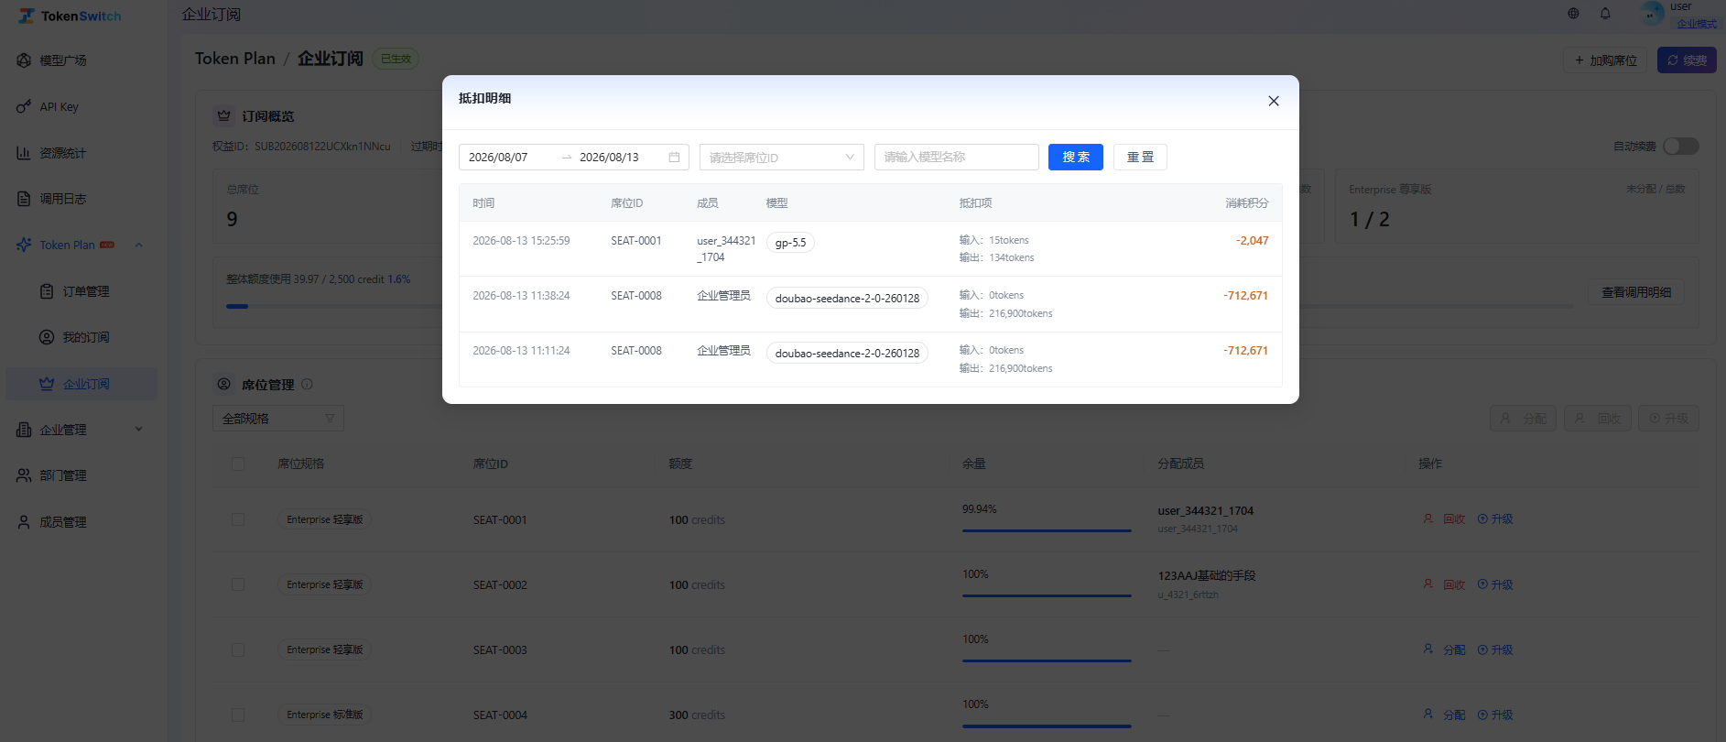Viewport: 1726px width, 742px height.
Task: Click the 续费 button
Action: point(1687,60)
